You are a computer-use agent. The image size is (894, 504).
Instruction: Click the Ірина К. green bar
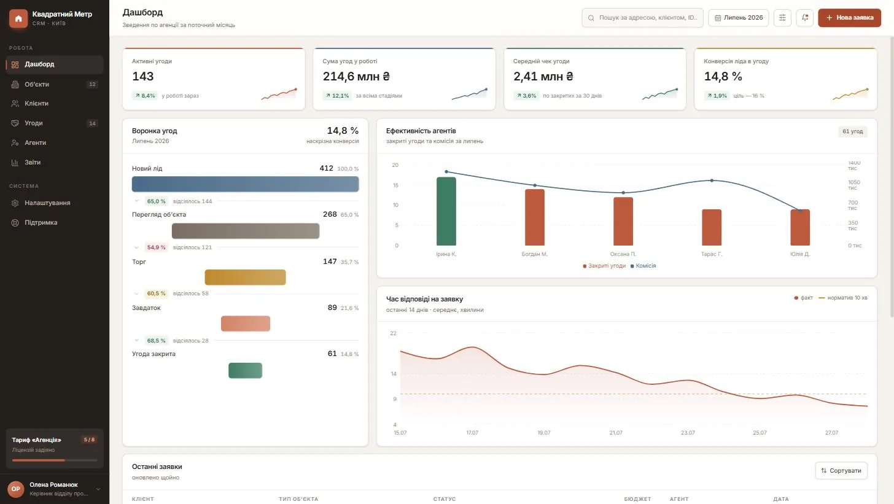point(446,212)
